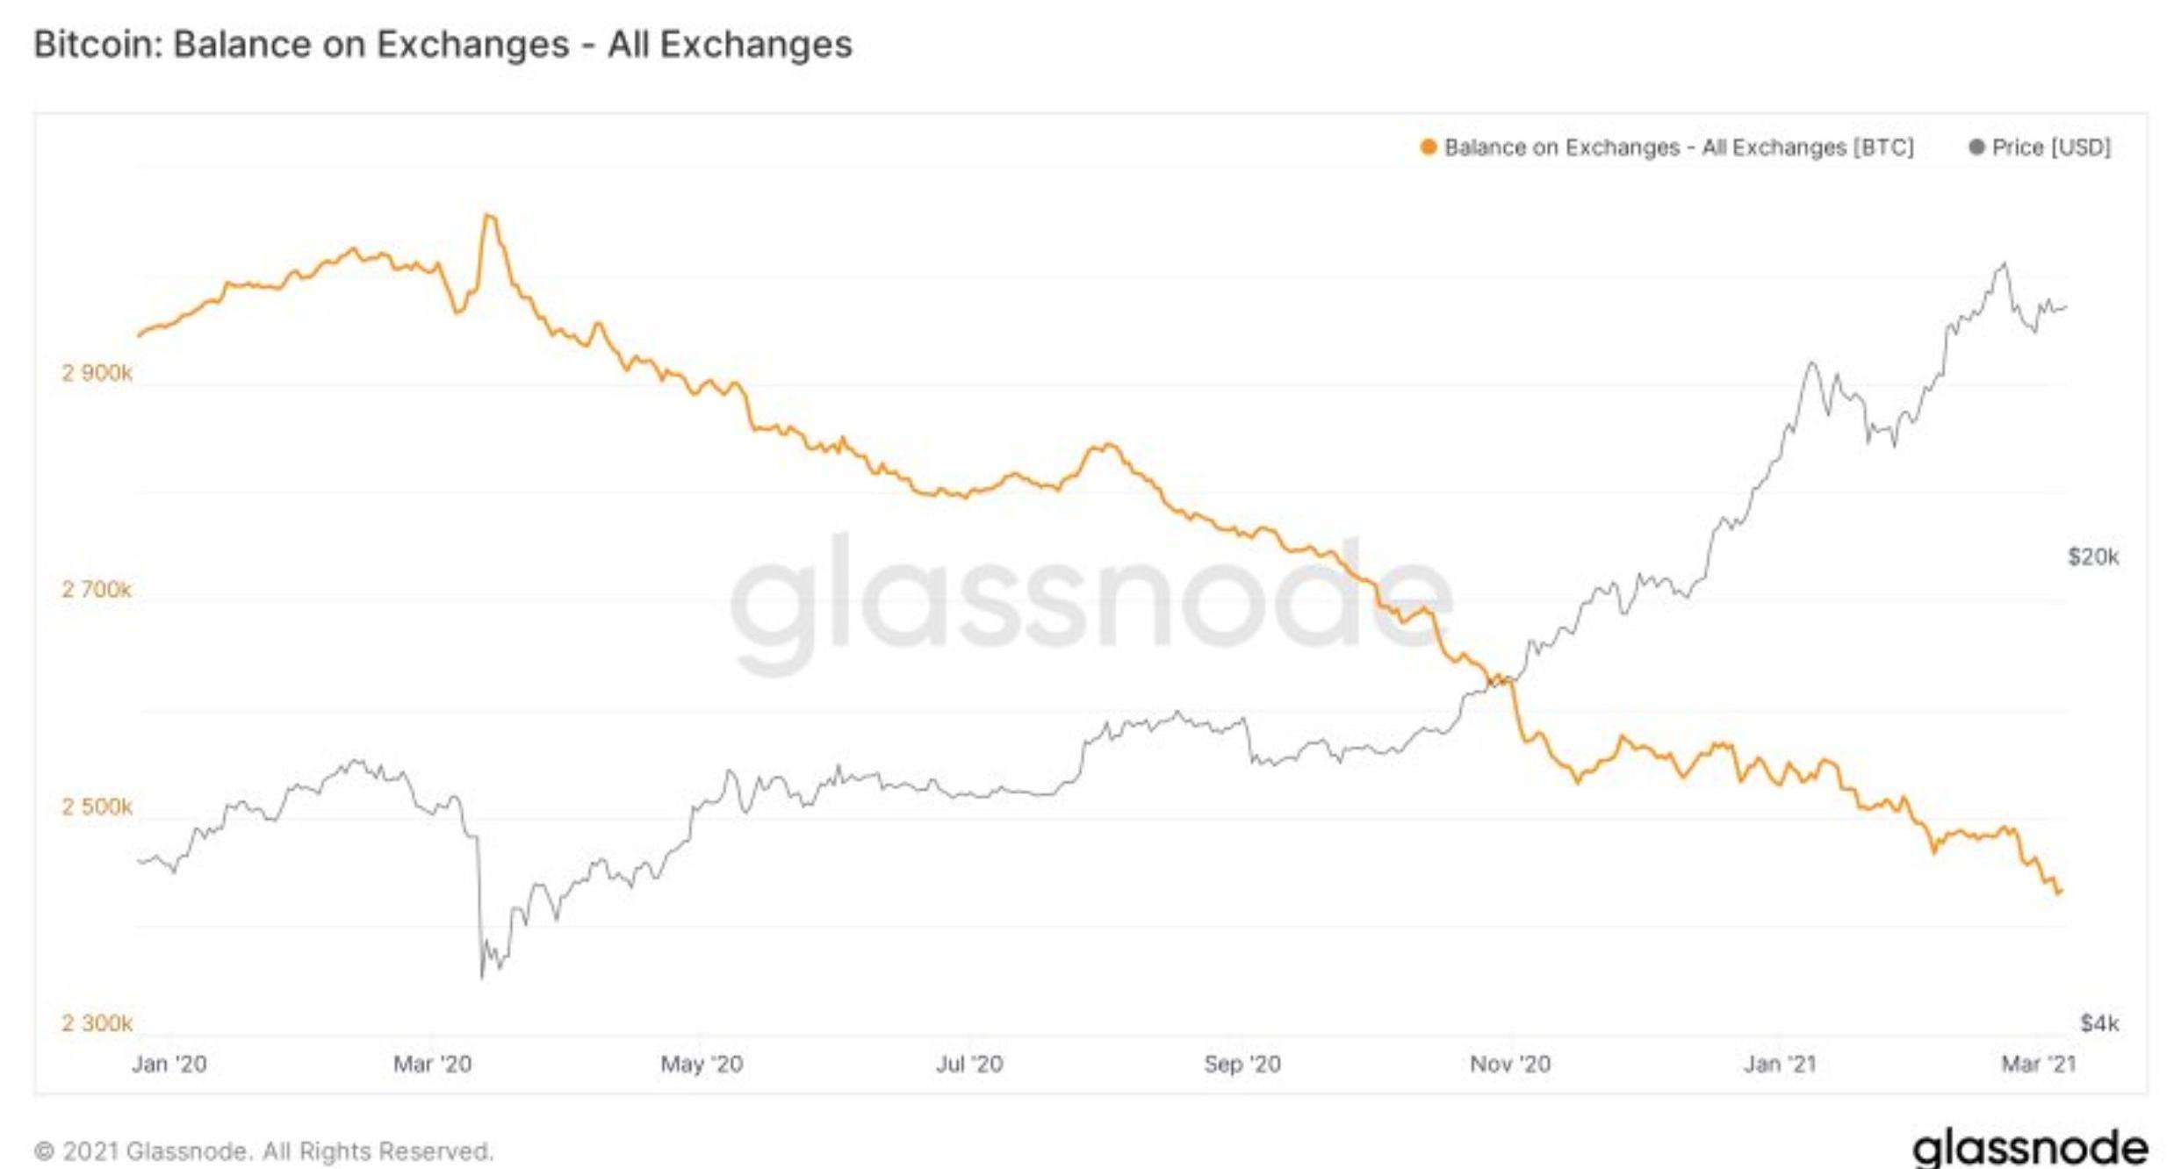2181x1169 pixels.
Task: Click the gray Price legend dot
Action: [1976, 147]
